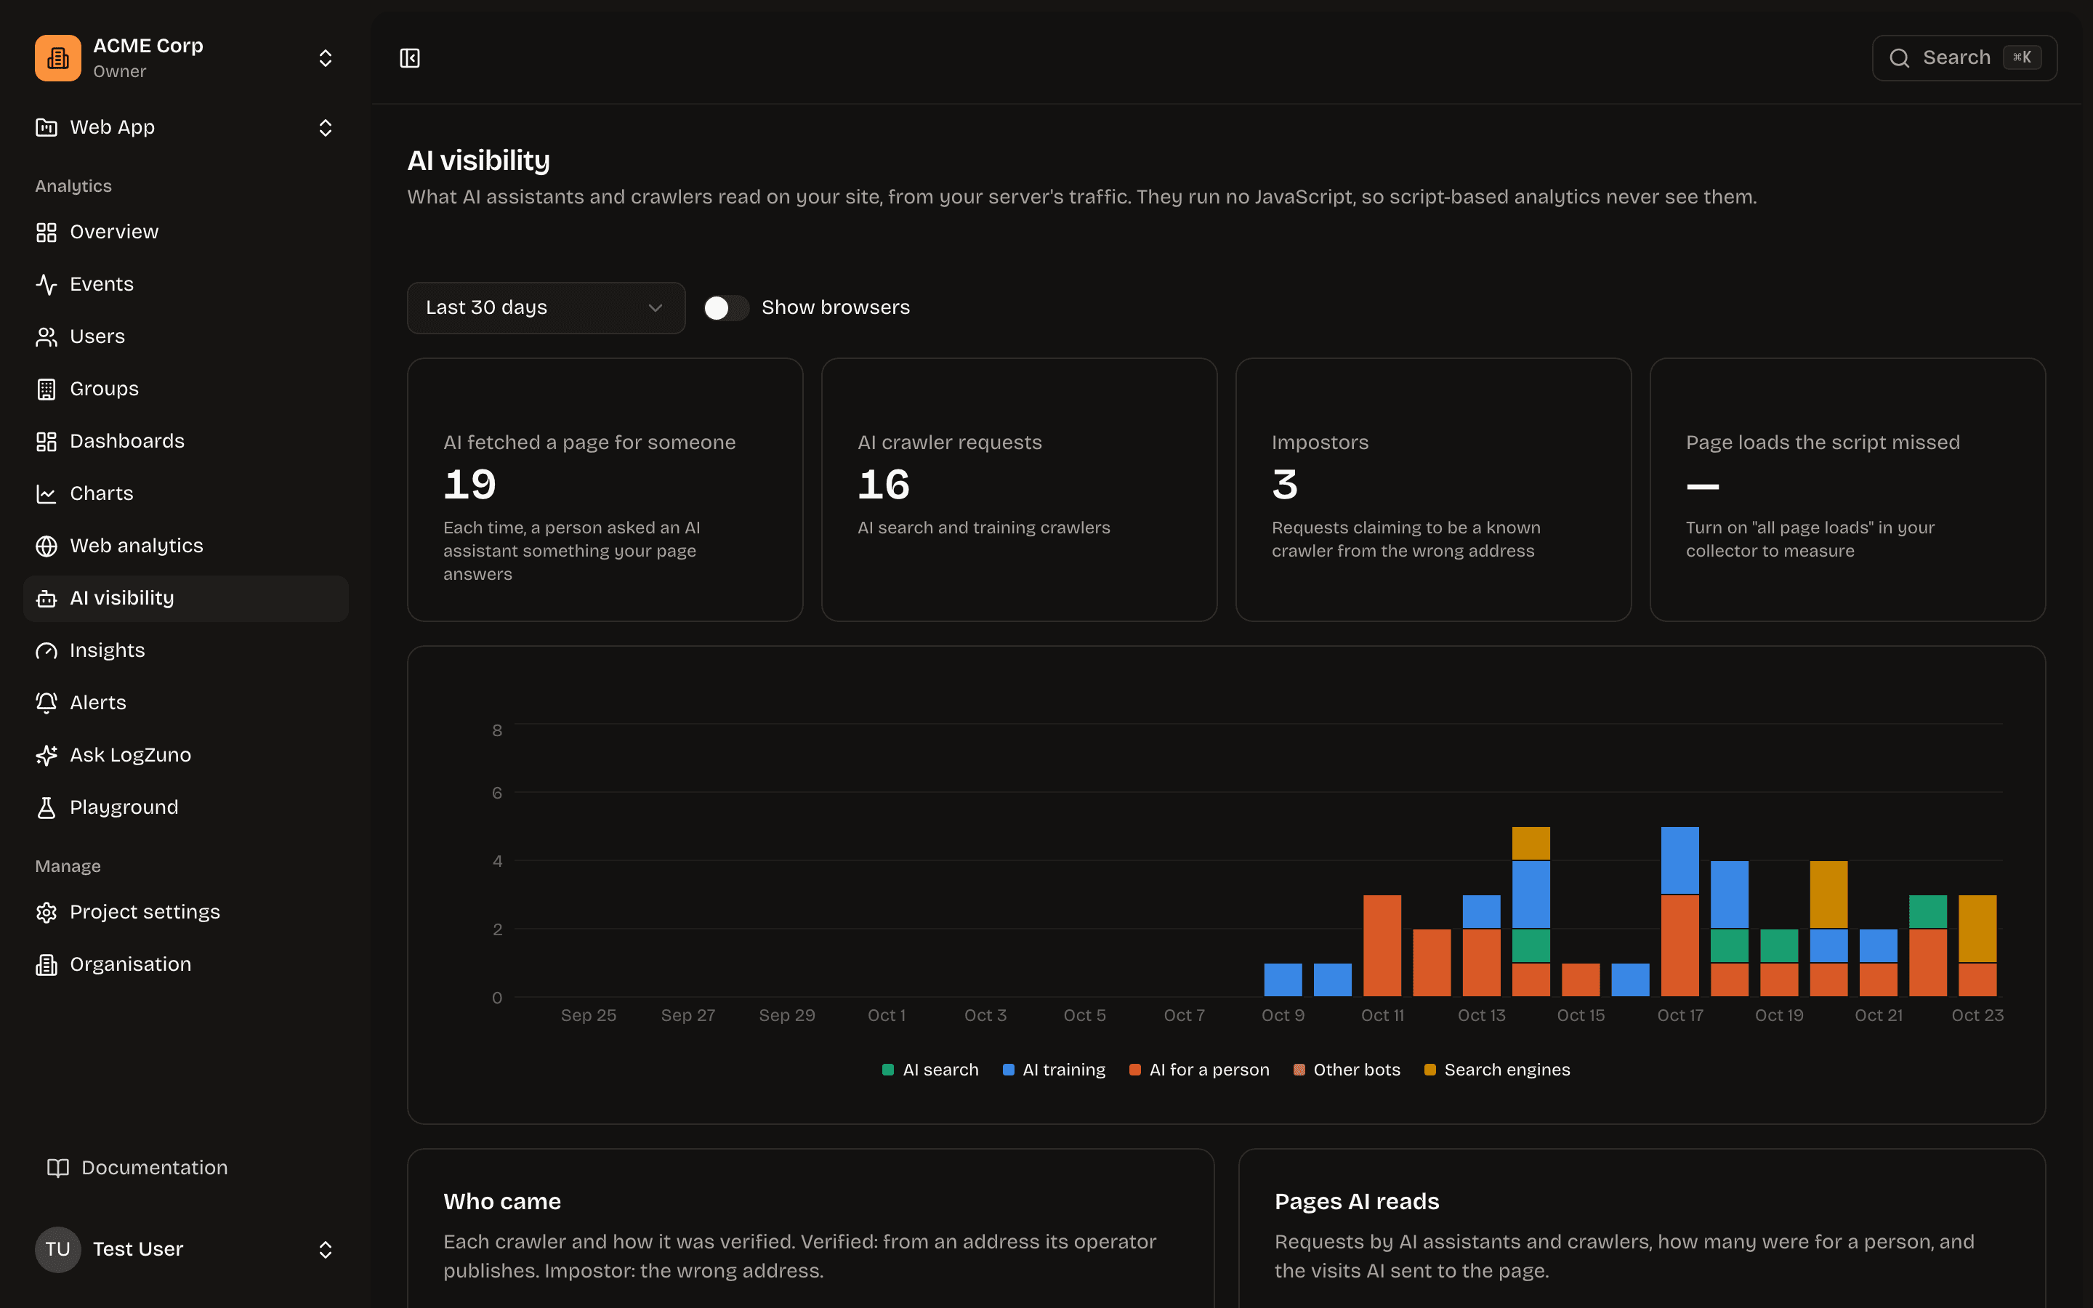Expand the ACME Corp organisation switcher
Viewport: 2093px width, 1308px height.
(x=325, y=58)
